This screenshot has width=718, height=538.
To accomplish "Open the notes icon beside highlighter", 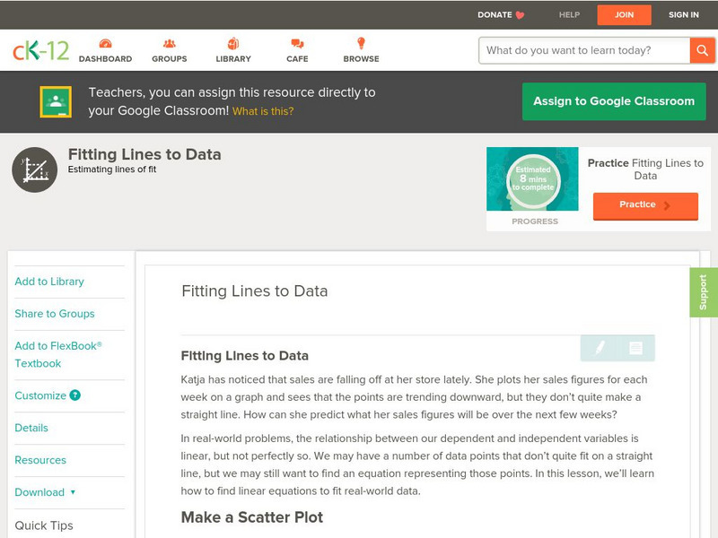I will click(x=635, y=348).
